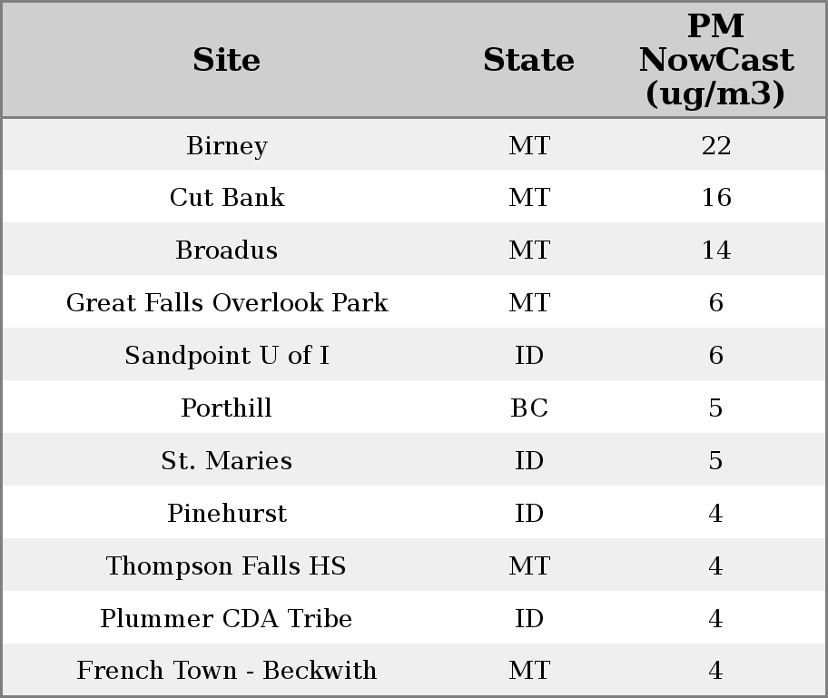The width and height of the screenshot is (828, 698).
Task: Click the Sandpoint U of I entry
Action: (x=227, y=356)
